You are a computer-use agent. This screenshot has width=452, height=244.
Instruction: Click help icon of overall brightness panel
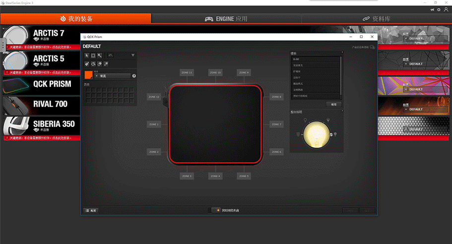click(x=342, y=111)
